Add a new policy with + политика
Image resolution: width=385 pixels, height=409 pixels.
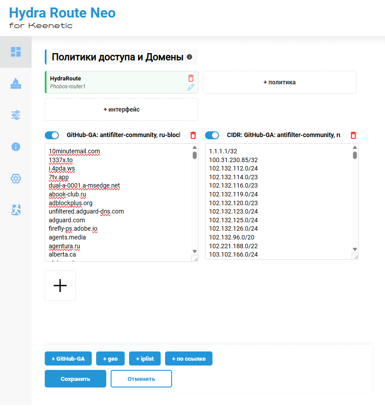279,82
